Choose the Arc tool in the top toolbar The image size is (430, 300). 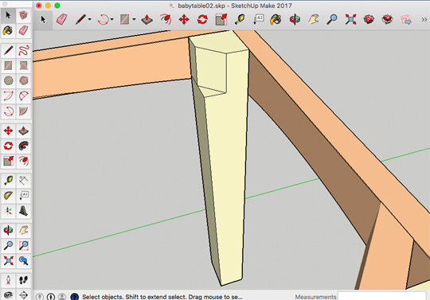pos(103,20)
